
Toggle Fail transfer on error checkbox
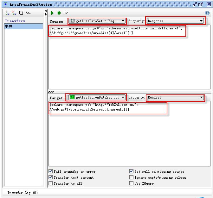[x=50, y=171]
